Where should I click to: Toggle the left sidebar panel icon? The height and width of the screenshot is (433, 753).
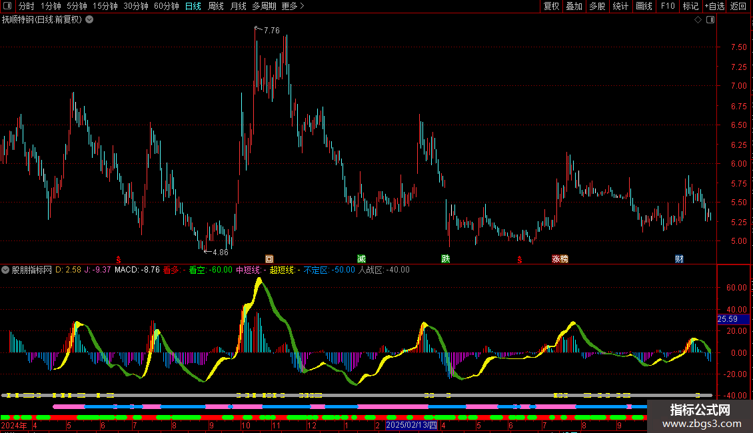click(x=7, y=6)
